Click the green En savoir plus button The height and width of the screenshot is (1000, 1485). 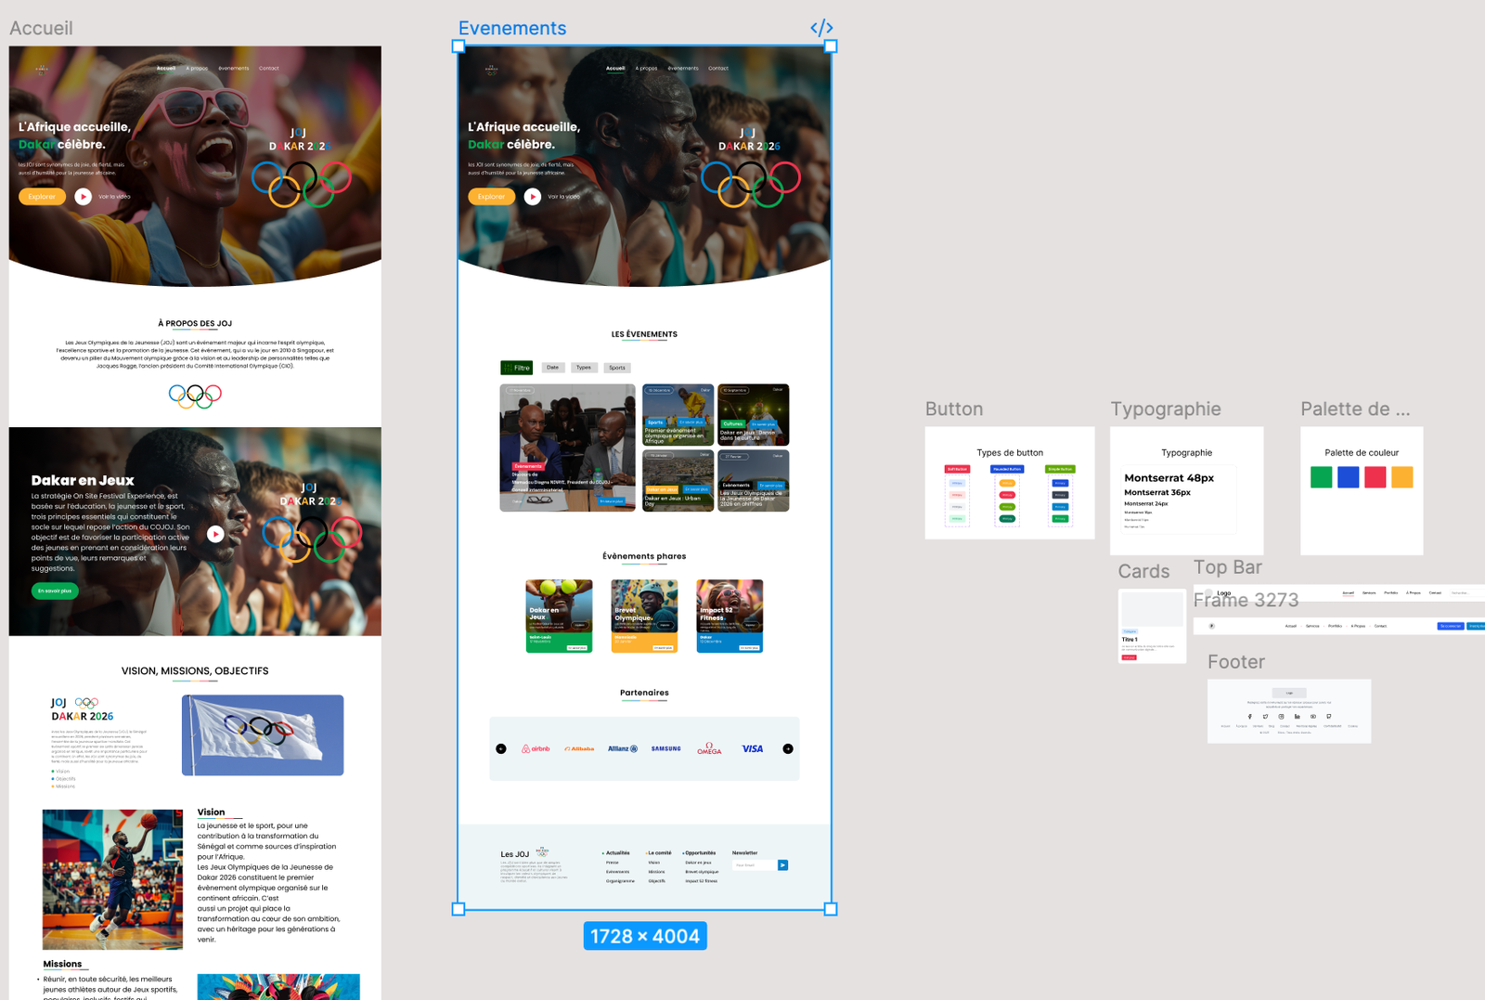[x=55, y=591]
